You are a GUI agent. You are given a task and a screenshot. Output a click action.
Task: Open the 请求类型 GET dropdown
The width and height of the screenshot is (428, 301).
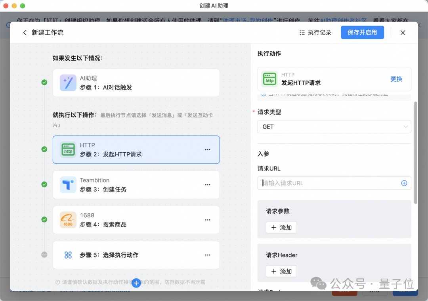click(334, 127)
